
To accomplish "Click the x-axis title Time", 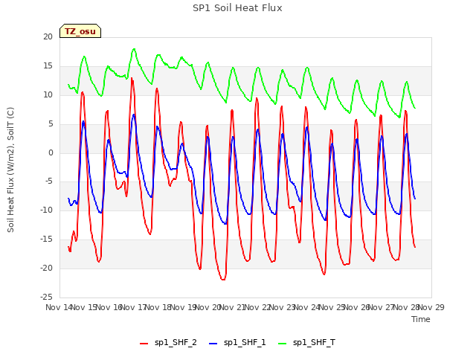I will (421, 319).
